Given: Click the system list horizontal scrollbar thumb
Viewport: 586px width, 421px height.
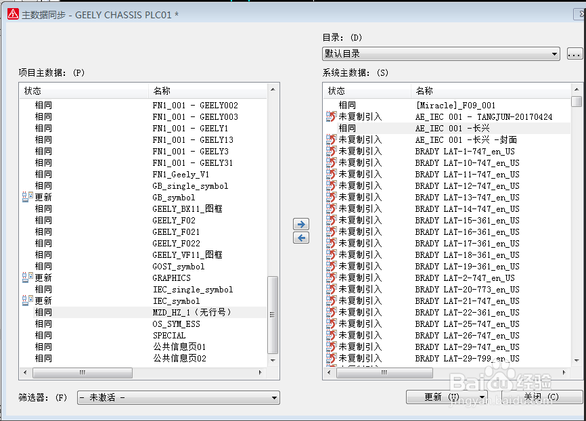Looking at the screenshot, I should pyautogui.click(x=384, y=372).
